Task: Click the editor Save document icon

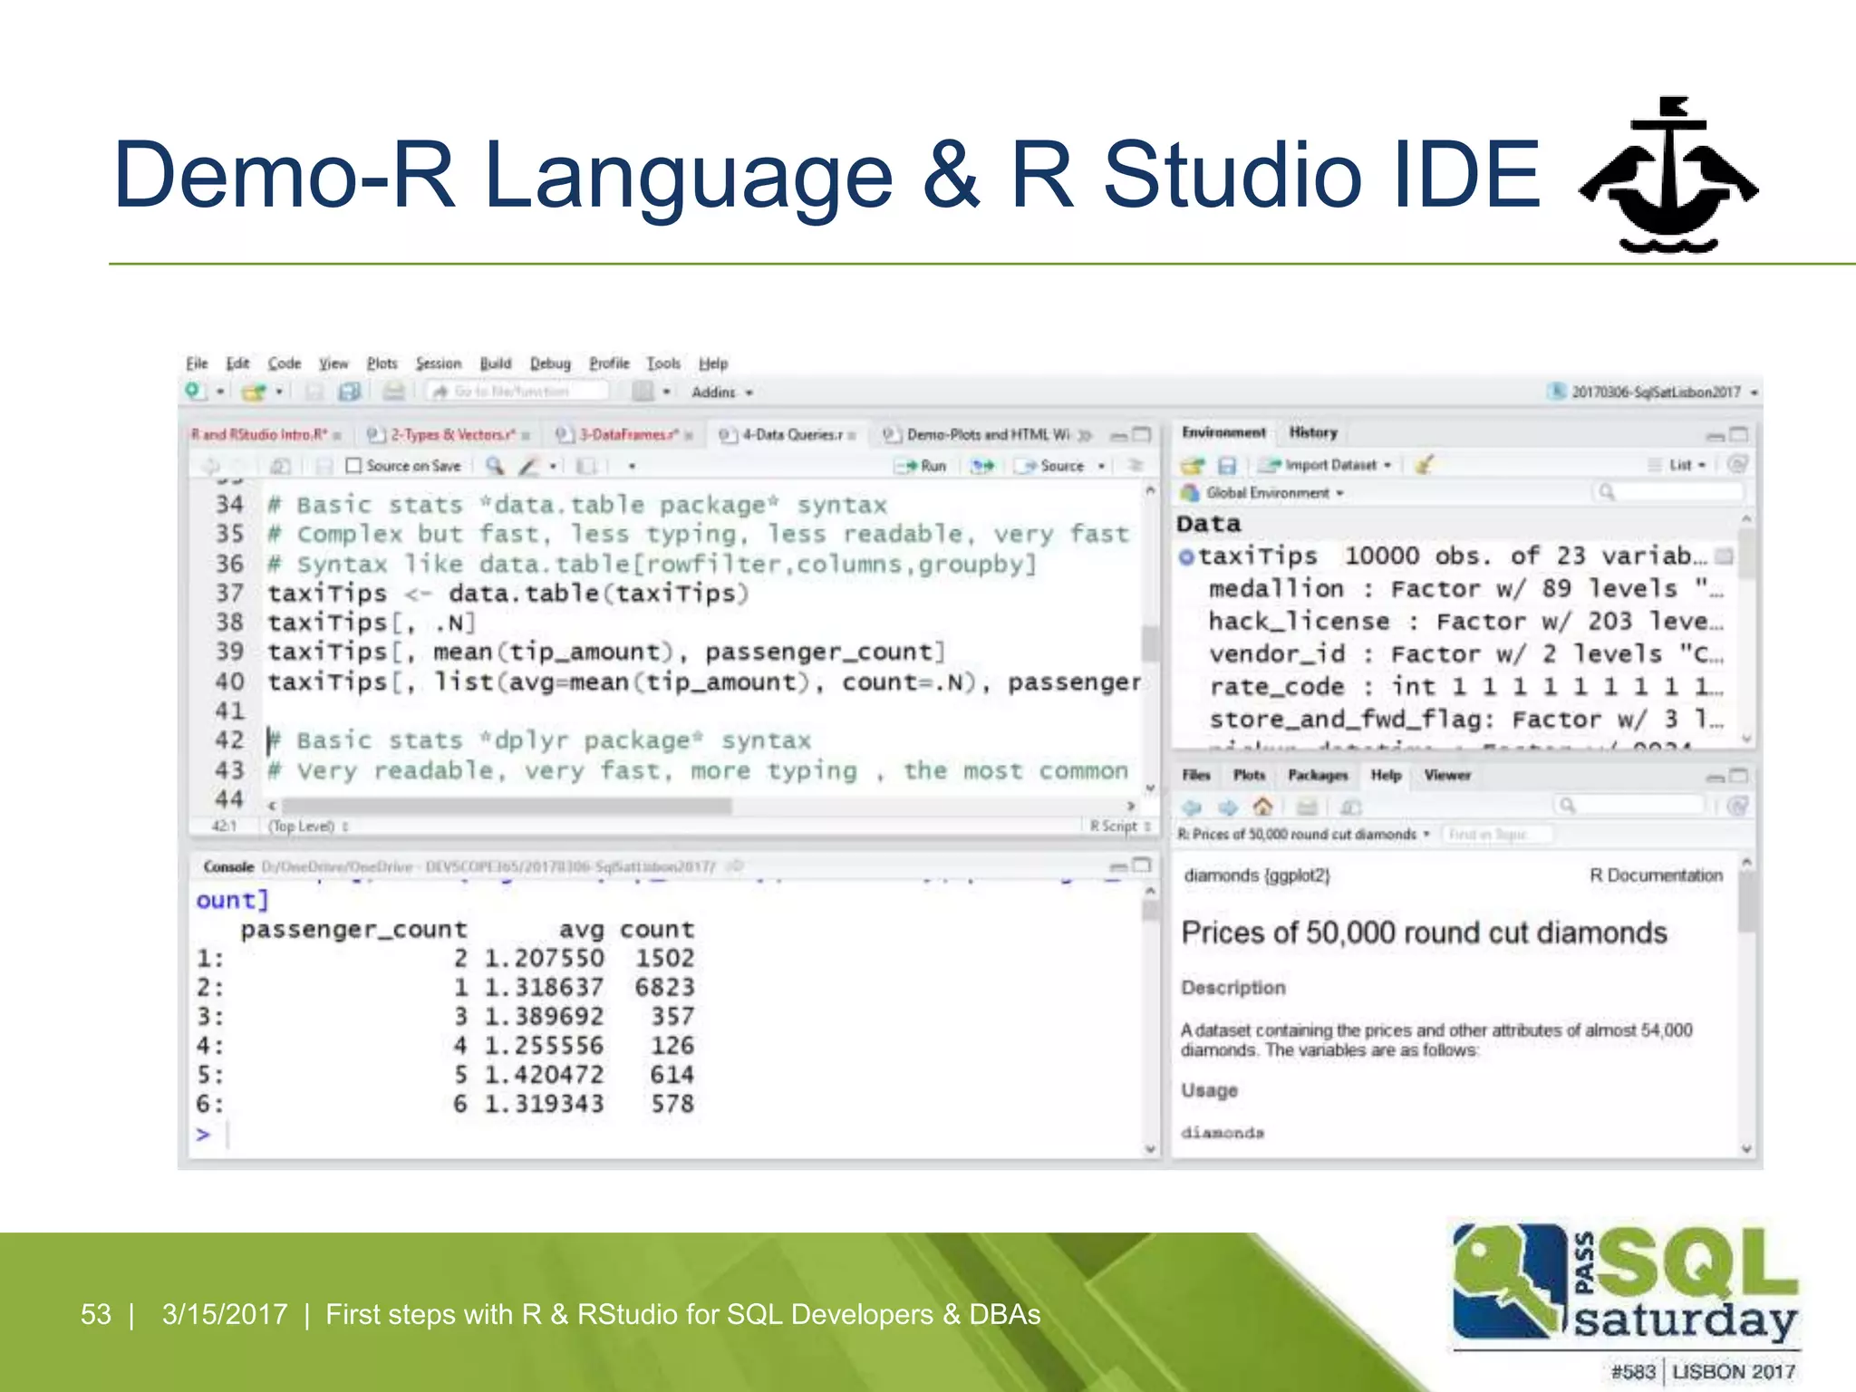Action: [323, 466]
